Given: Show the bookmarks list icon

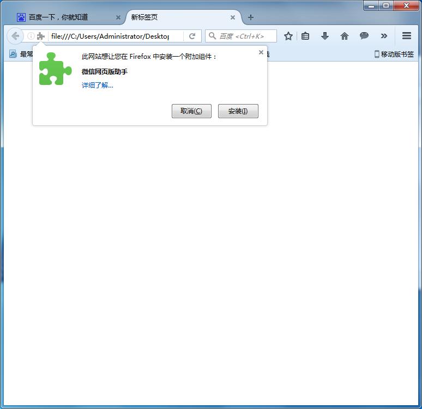Looking at the screenshot, I should 305,36.
